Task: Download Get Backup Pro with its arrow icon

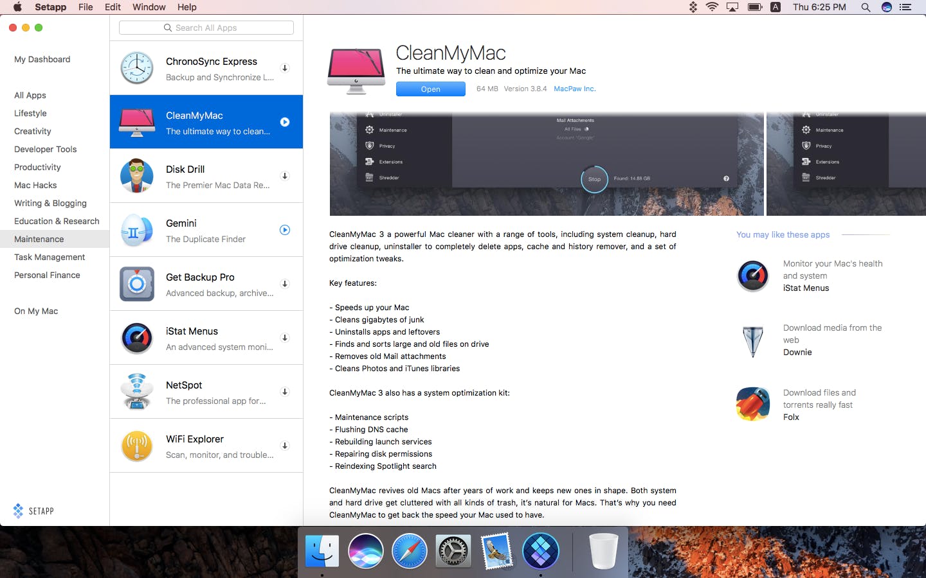Action: tap(285, 284)
